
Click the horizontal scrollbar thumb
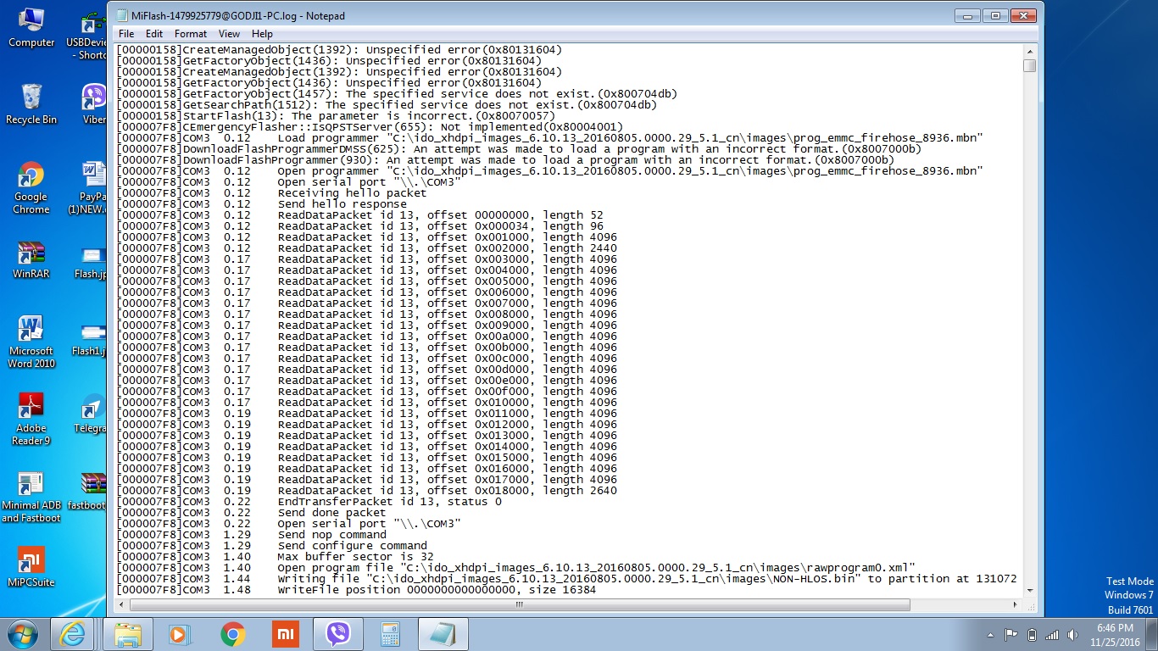pyautogui.click(x=520, y=605)
